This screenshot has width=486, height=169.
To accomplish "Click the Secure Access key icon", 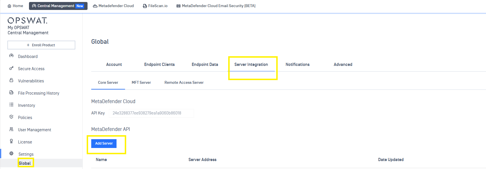I will 11,68.
